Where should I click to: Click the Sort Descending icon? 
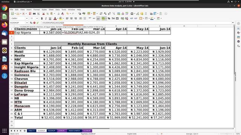109,13
